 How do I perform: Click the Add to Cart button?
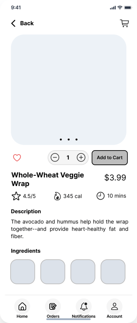(110, 157)
